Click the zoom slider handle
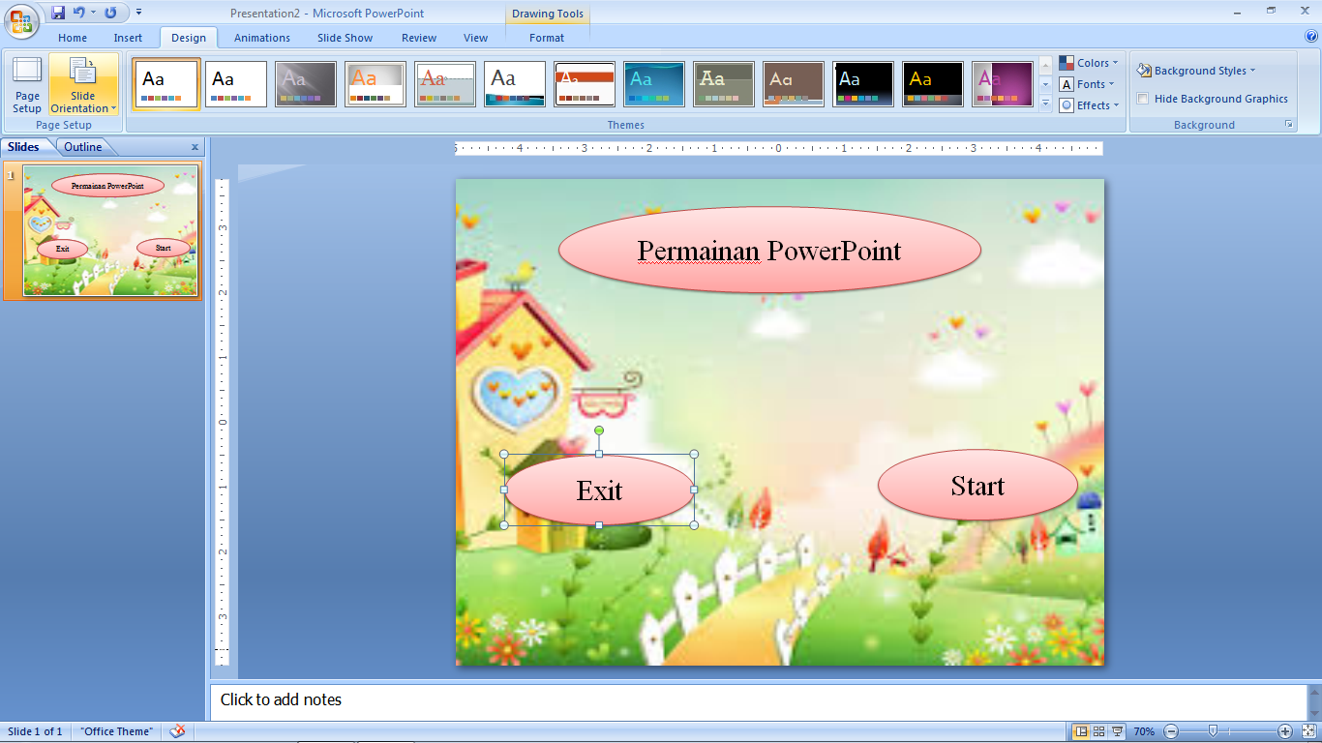Image resolution: width=1322 pixels, height=743 pixels. [x=1213, y=731]
